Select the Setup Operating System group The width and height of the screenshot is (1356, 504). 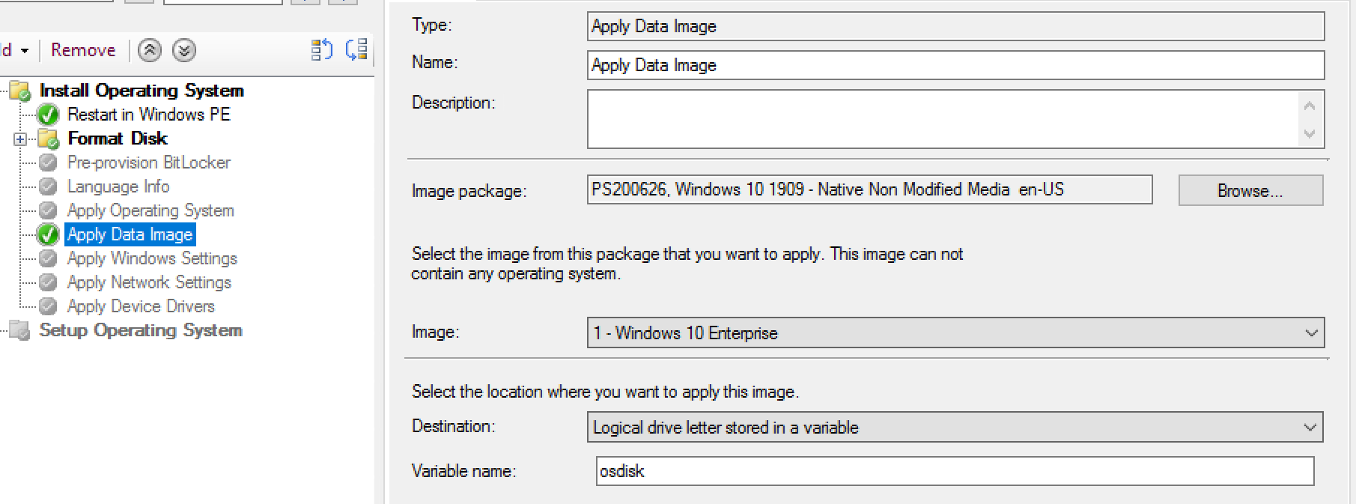coord(141,330)
